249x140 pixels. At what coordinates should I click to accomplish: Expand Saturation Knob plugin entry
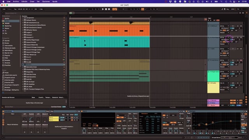click(23, 67)
